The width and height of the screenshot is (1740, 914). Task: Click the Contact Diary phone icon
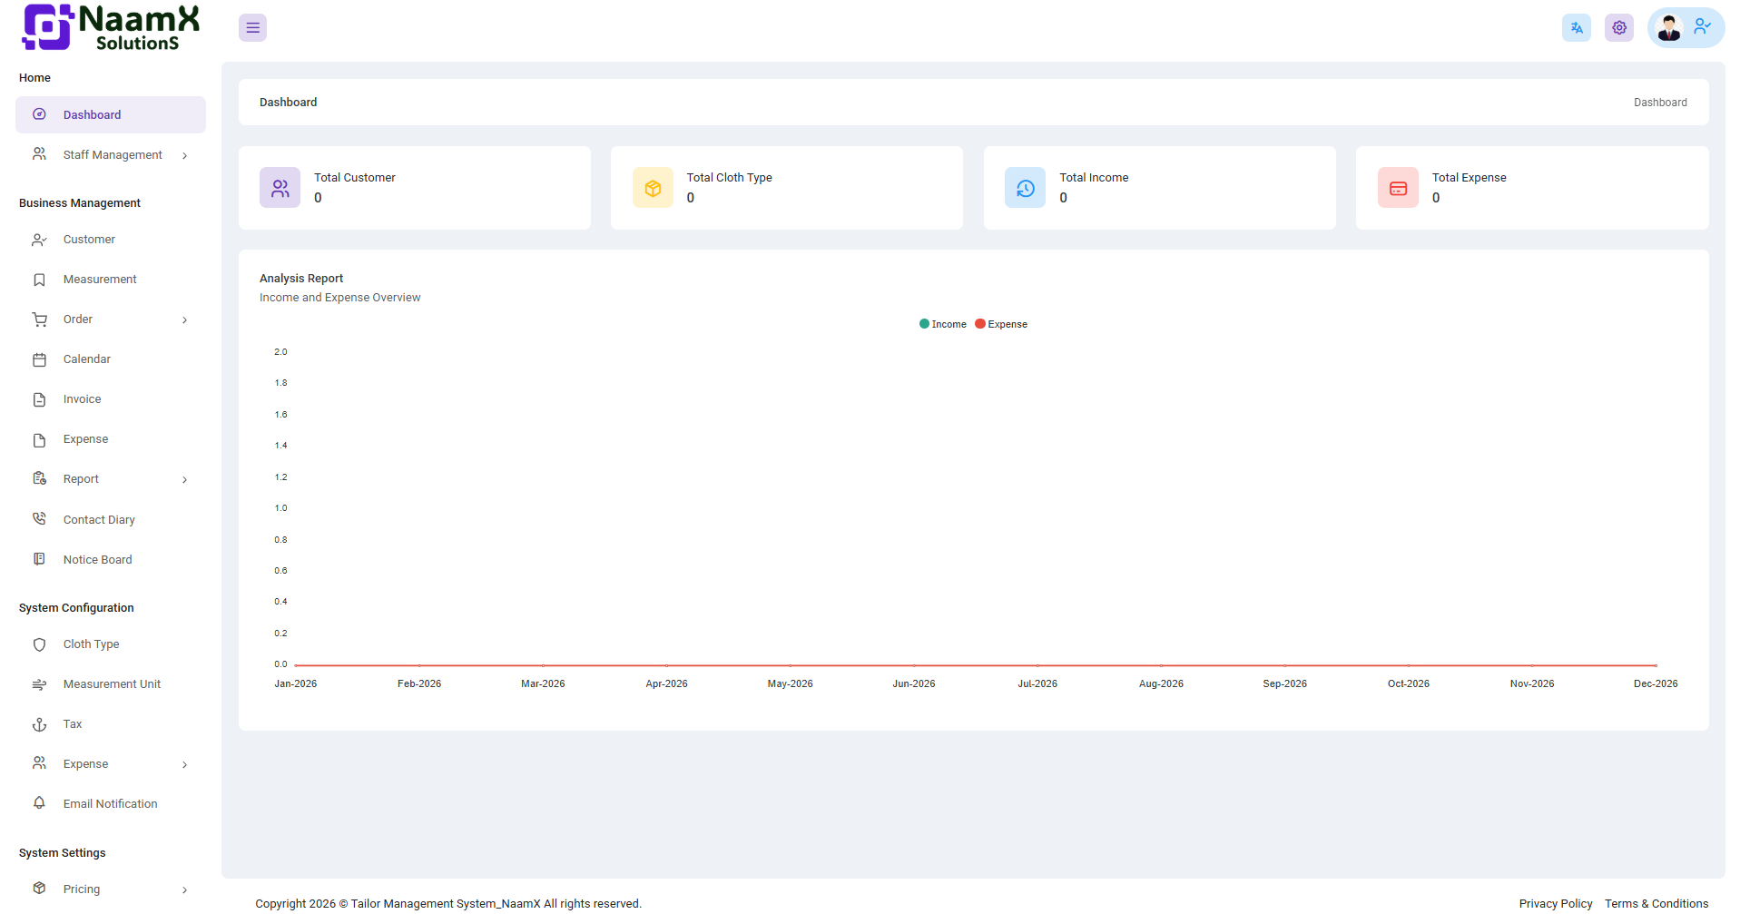click(39, 519)
